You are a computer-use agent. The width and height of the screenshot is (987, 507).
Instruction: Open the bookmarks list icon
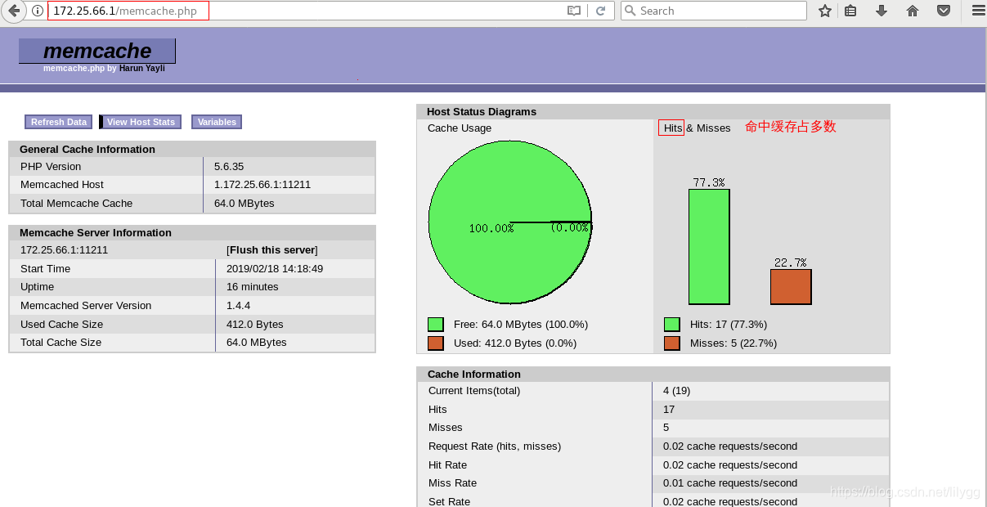click(x=850, y=11)
